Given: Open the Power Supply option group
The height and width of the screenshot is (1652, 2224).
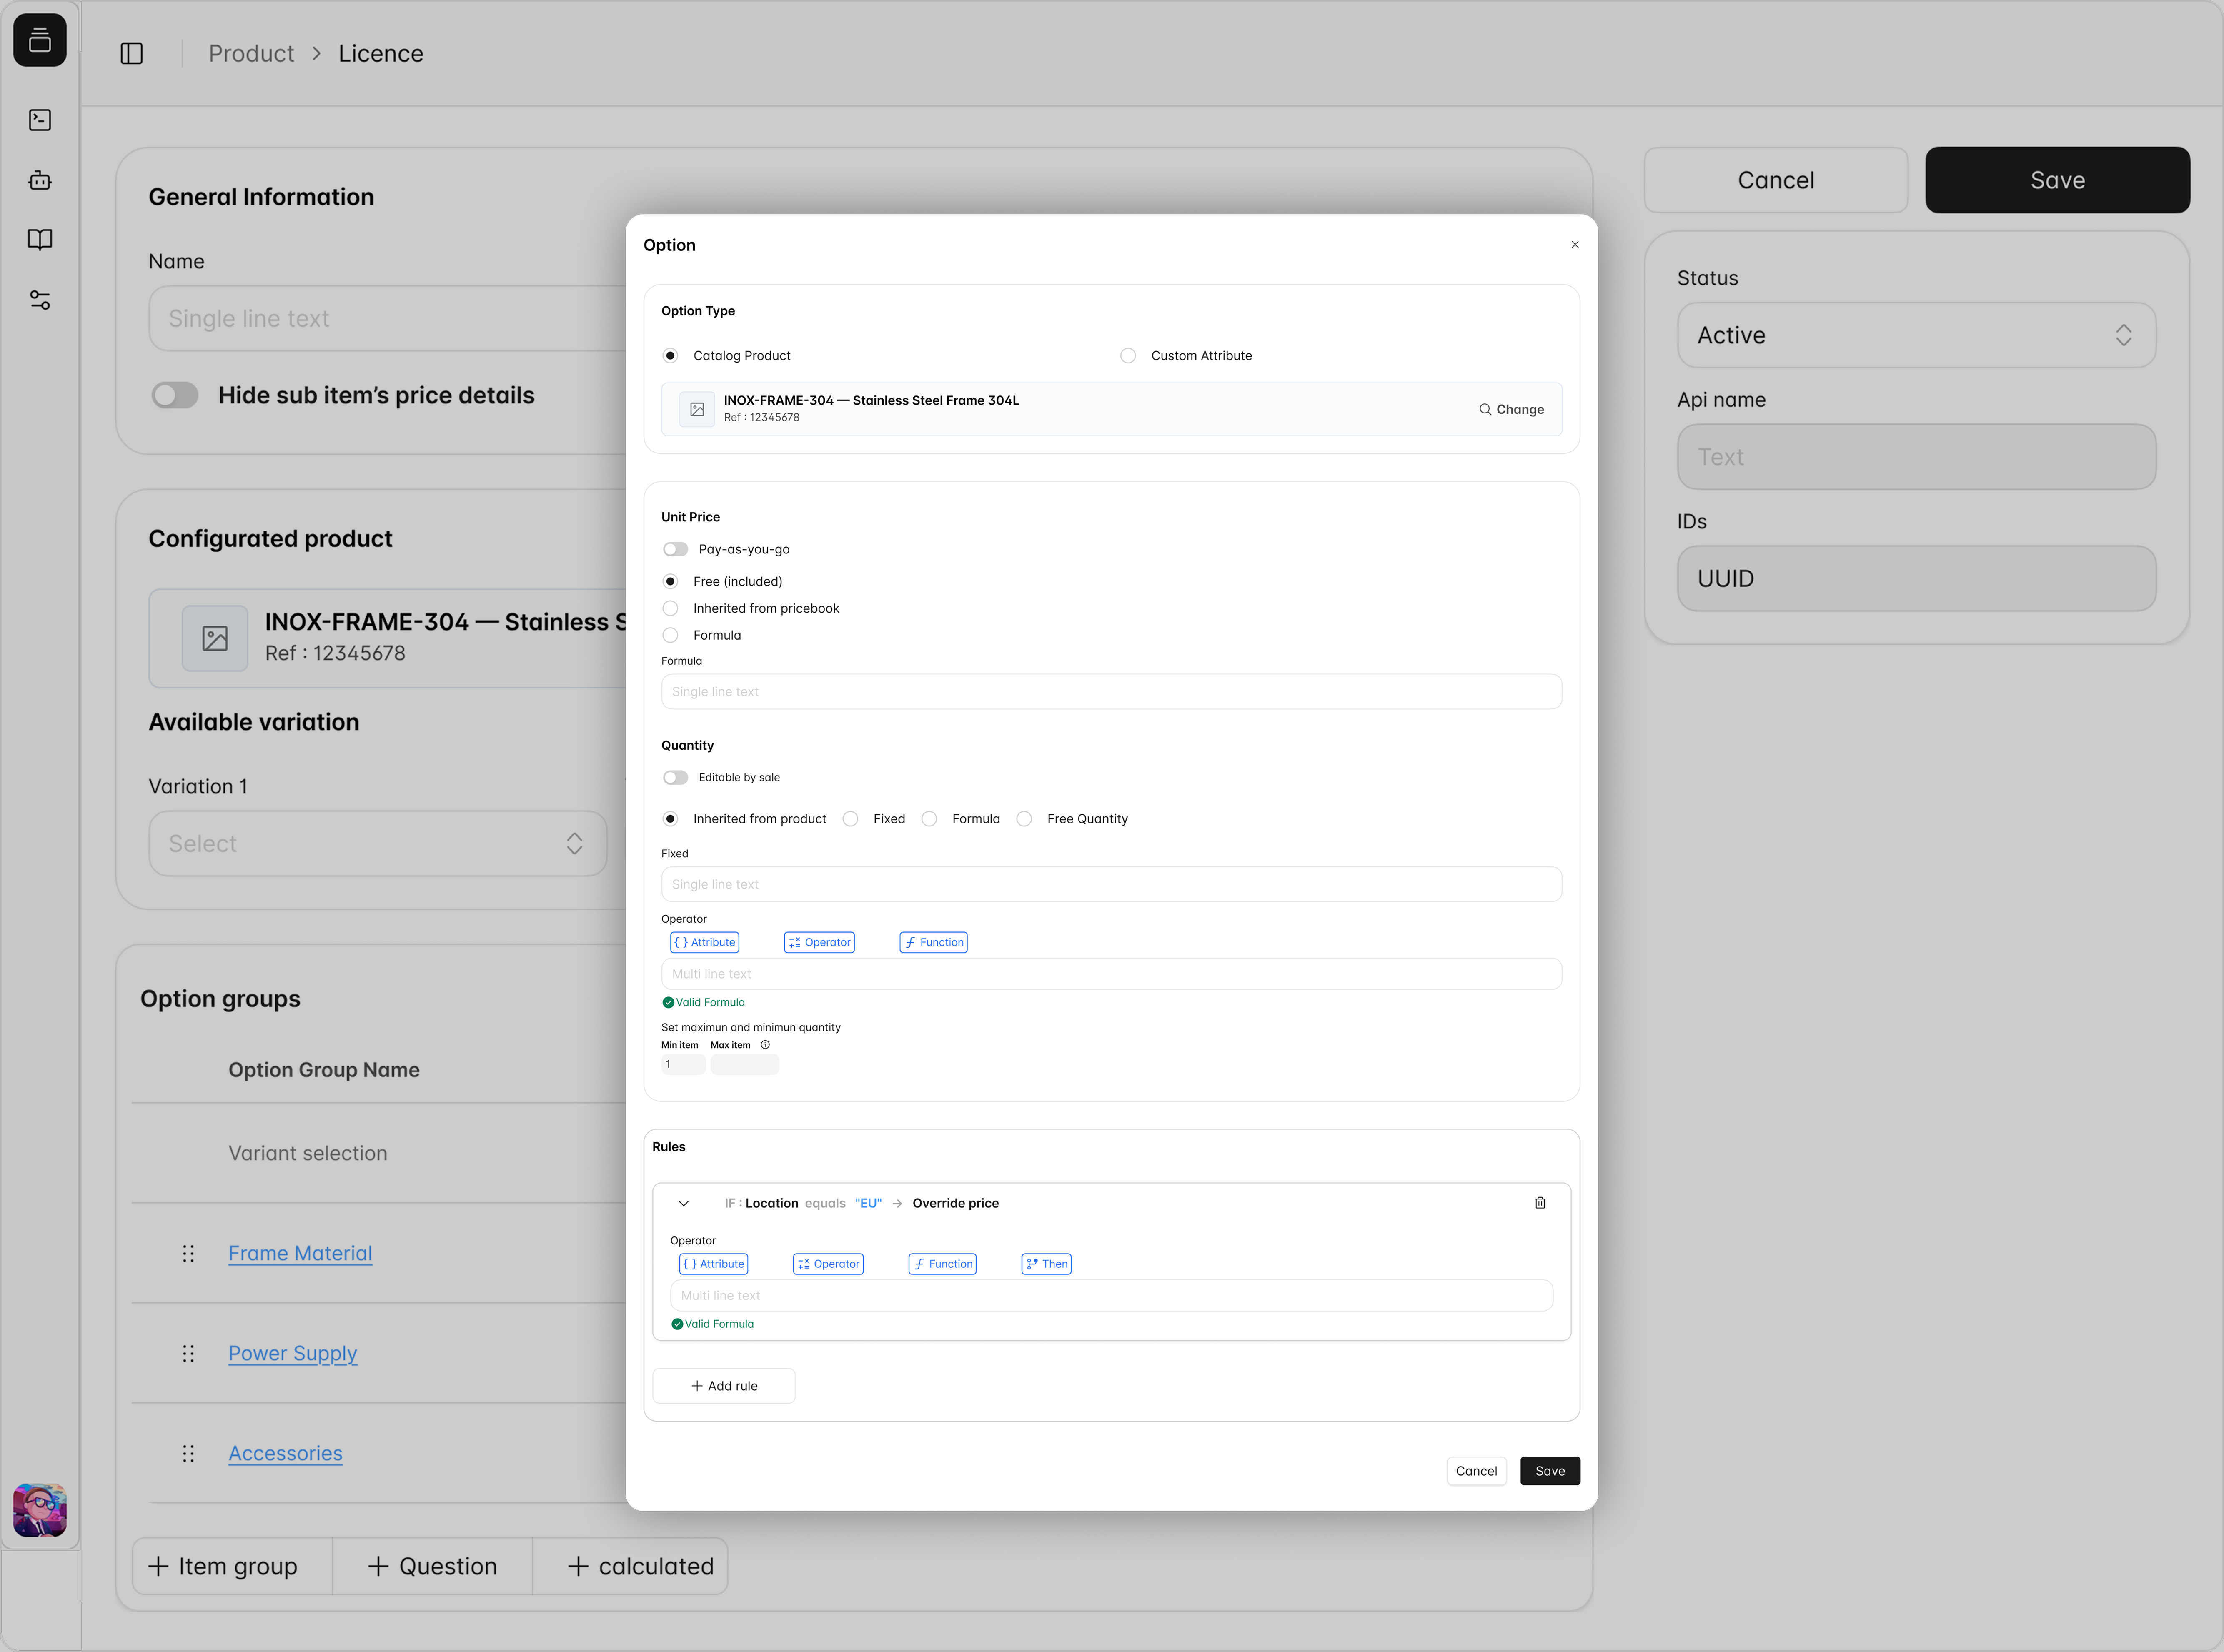Looking at the screenshot, I should point(293,1353).
